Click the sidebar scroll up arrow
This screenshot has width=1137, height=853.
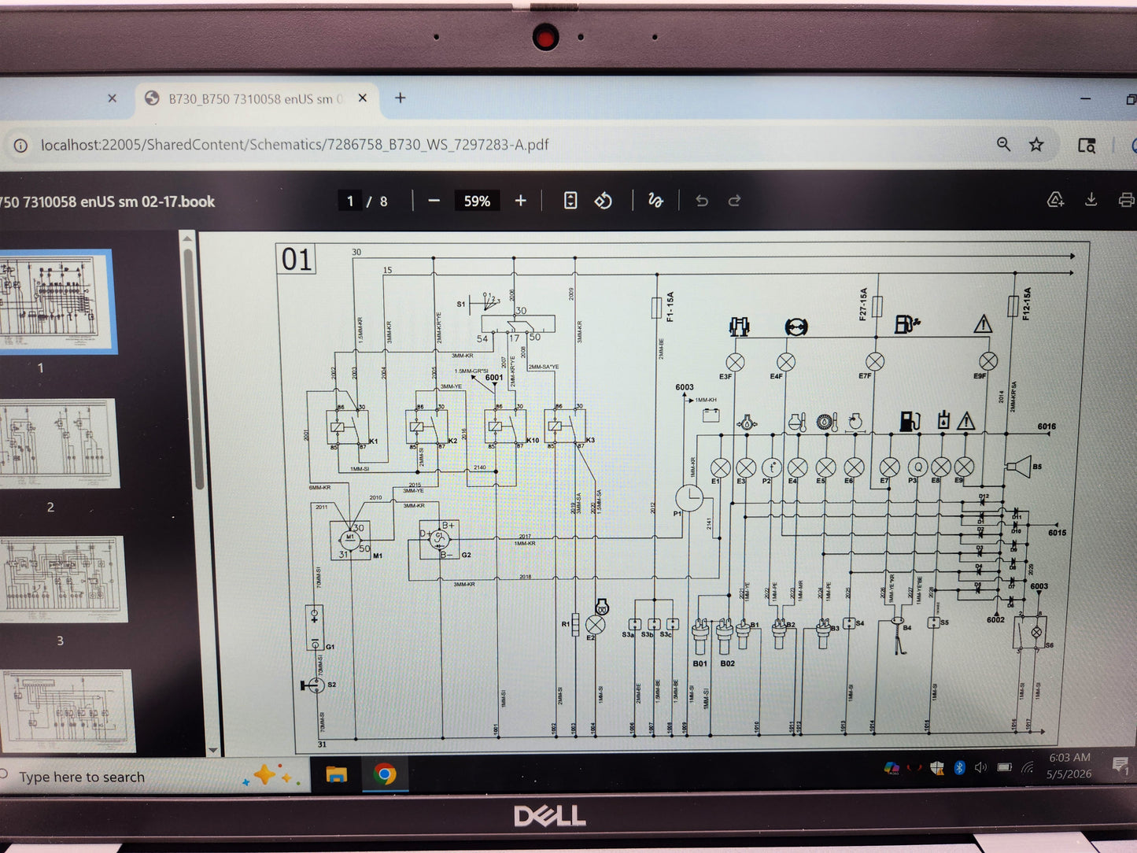click(187, 238)
